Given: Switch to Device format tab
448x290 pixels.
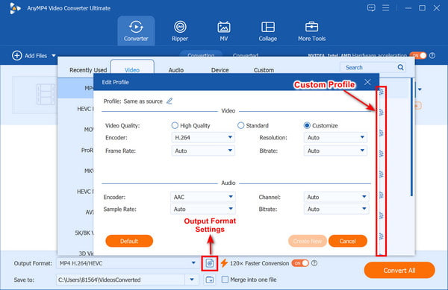Looking at the screenshot, I should click(220, 70).
